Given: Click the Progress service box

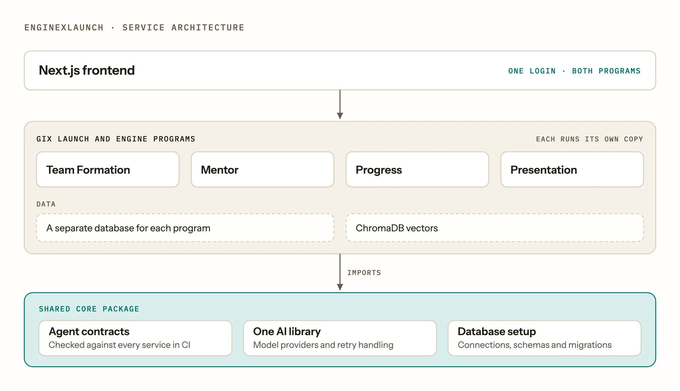Looking at the screenshot, I should 417,170.
